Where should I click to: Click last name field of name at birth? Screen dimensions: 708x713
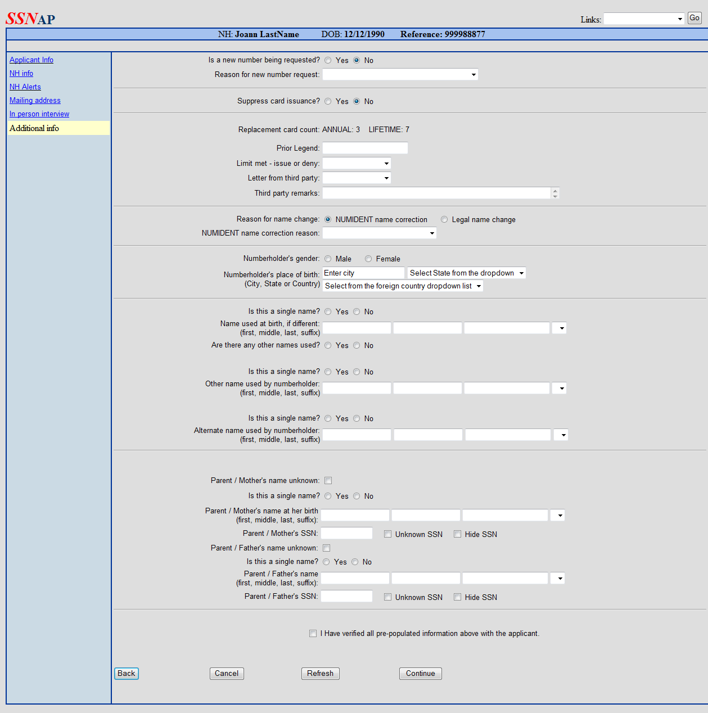[x=507, y=328]
